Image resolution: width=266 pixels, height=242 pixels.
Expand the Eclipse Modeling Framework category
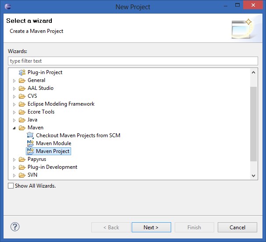point(14,105)
